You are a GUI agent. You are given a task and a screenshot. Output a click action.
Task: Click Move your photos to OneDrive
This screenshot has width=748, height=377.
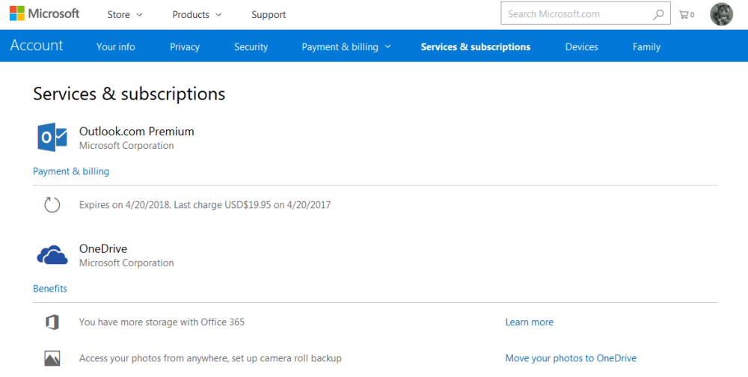[x=571, y=358]
